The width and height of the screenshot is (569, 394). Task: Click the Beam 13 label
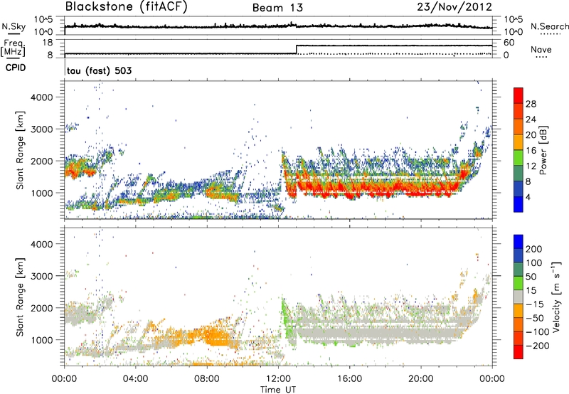click(x=277, y=8)
